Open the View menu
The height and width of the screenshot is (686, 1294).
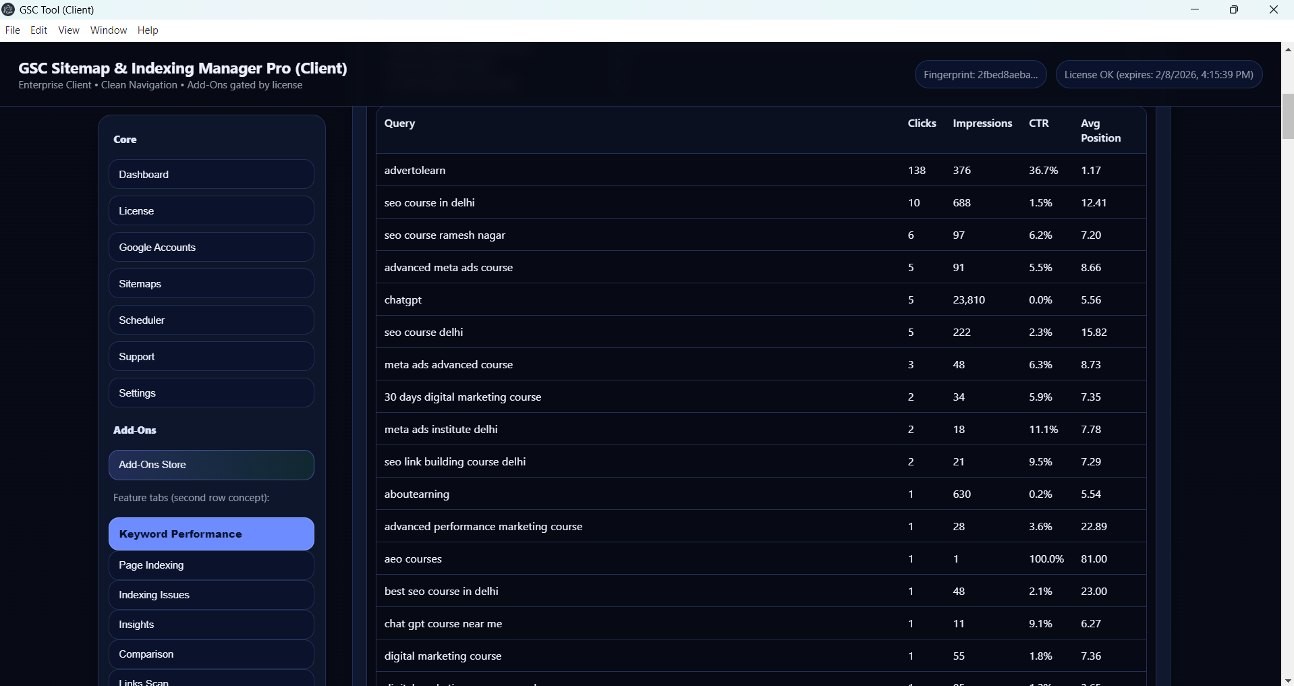(69, 30)
